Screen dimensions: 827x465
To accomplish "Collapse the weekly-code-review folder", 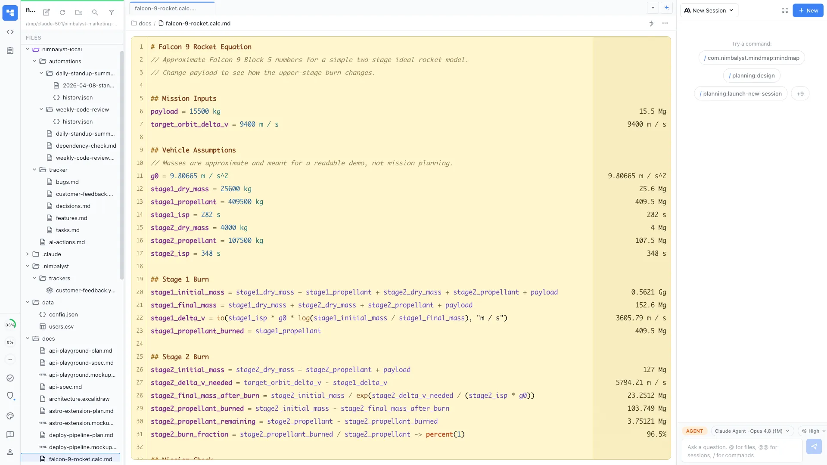I will pos(41,109).
